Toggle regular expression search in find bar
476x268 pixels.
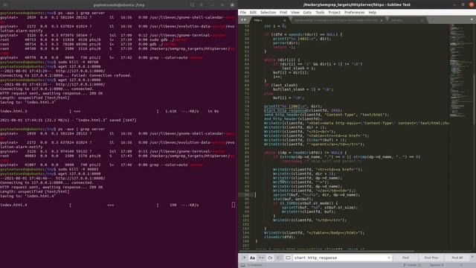coord(243,258)
